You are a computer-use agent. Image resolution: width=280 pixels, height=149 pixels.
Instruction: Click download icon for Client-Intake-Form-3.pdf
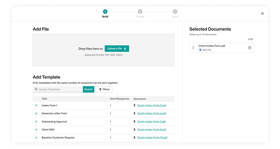[134, 105]
